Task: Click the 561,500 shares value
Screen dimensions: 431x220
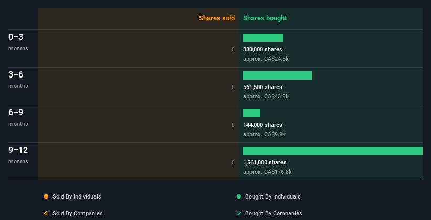Action: click(262, 87)
